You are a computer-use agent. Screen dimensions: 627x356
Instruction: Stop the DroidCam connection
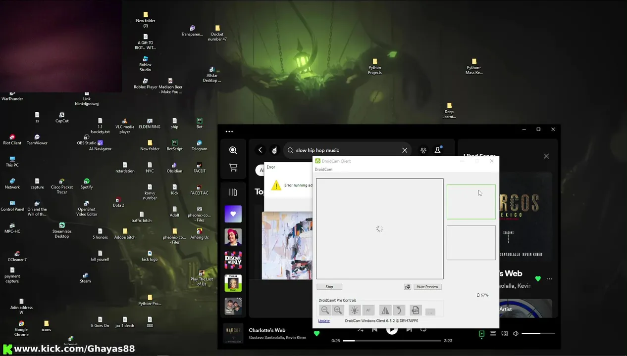click(x=329, y=287)
